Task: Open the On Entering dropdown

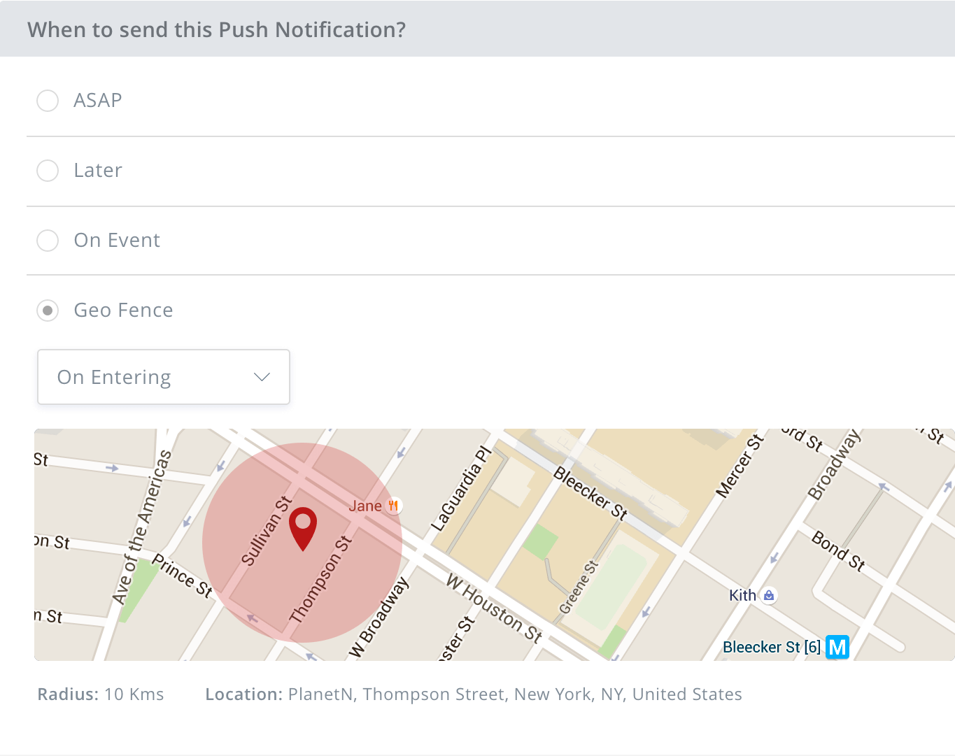Action: (164, 377)
